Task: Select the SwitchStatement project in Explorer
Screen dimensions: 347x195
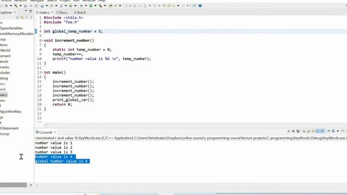Action: [9, 128]
